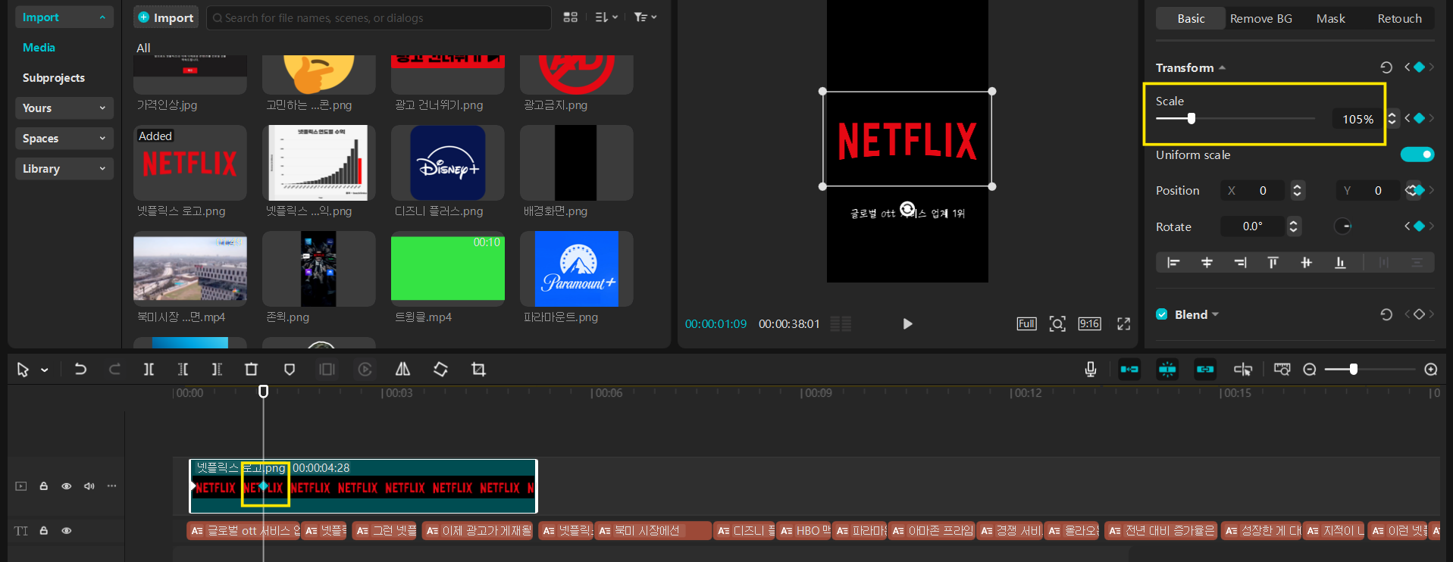Delete left of playhead trim tool
The height and width of the screenshot is (562, 1453).
[183, 369]
